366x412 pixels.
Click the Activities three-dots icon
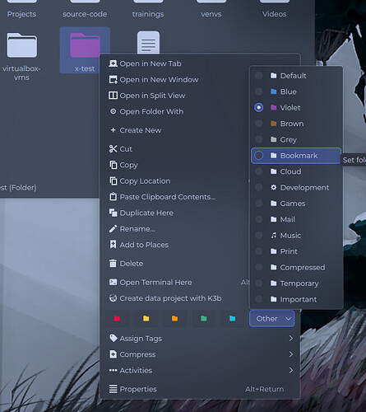point(113,370)
